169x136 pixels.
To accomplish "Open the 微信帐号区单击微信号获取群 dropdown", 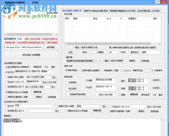I will coord(99,61).
